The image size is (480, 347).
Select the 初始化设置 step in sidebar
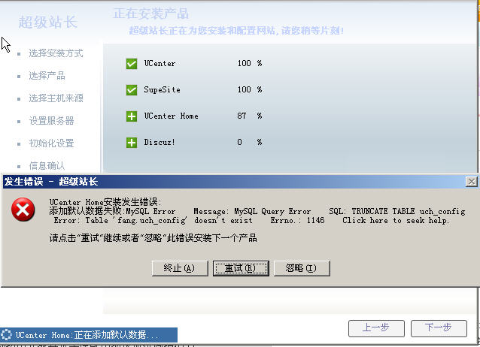click(x=51, y=143)
